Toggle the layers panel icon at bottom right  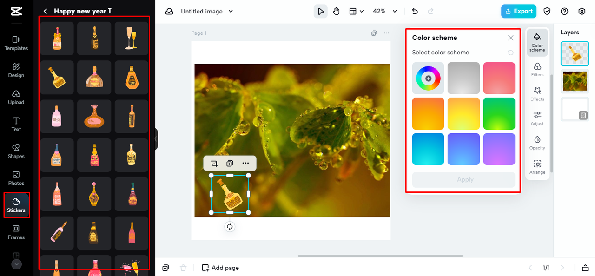[x=585, y=268]
